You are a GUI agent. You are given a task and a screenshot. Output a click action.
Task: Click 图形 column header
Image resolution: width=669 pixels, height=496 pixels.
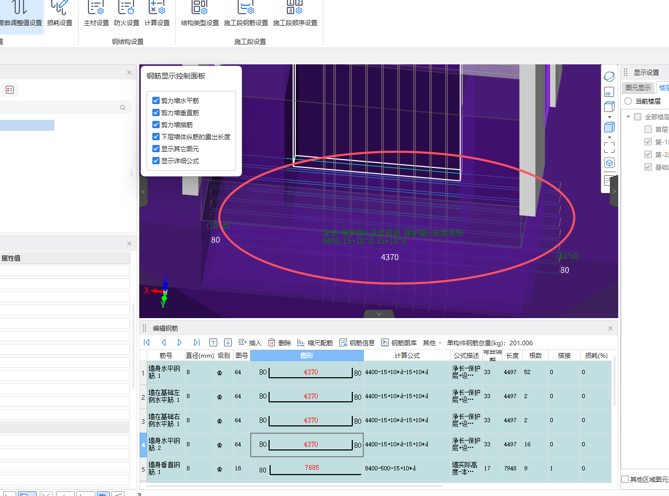(307, 356)
